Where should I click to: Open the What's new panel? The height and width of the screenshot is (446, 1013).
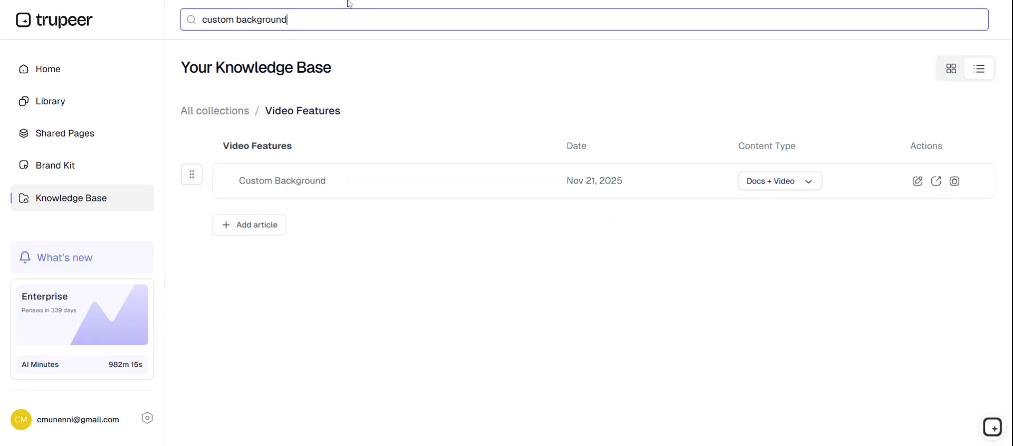(82, 257)
